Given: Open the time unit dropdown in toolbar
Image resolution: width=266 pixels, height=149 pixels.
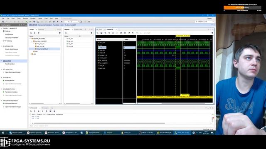Looking at the screenshot, I should click(75, 22).
